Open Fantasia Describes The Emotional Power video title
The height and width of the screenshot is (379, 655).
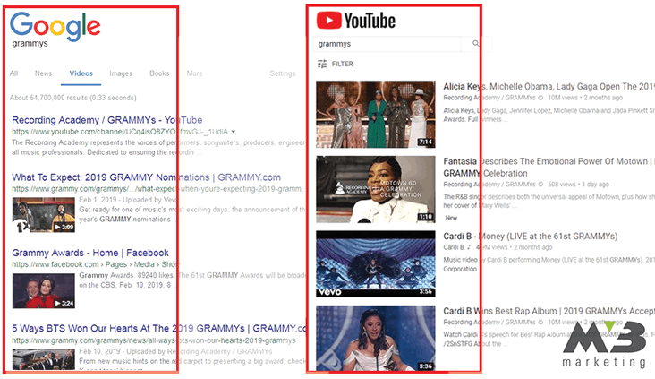[x=548, y=168]
